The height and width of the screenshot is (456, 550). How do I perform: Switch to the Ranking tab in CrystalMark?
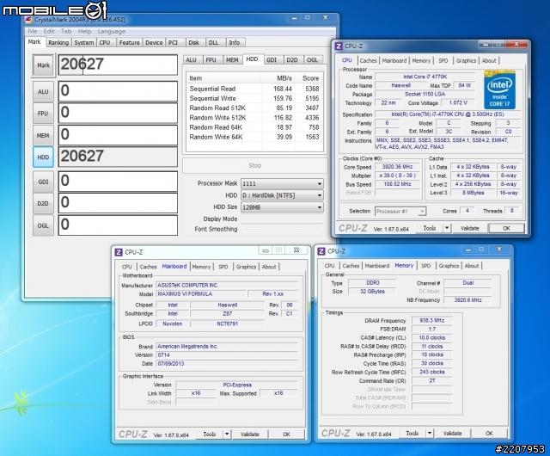[58, 42]
